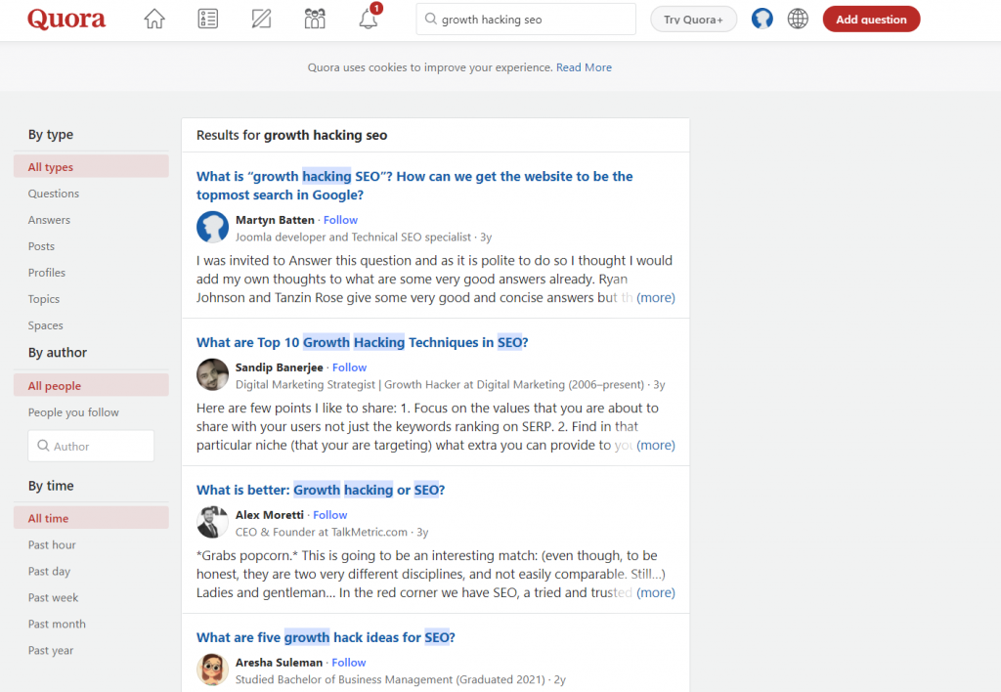
Task: Click Sandip Banerjee's profile picture
Action: pos(212,374)
